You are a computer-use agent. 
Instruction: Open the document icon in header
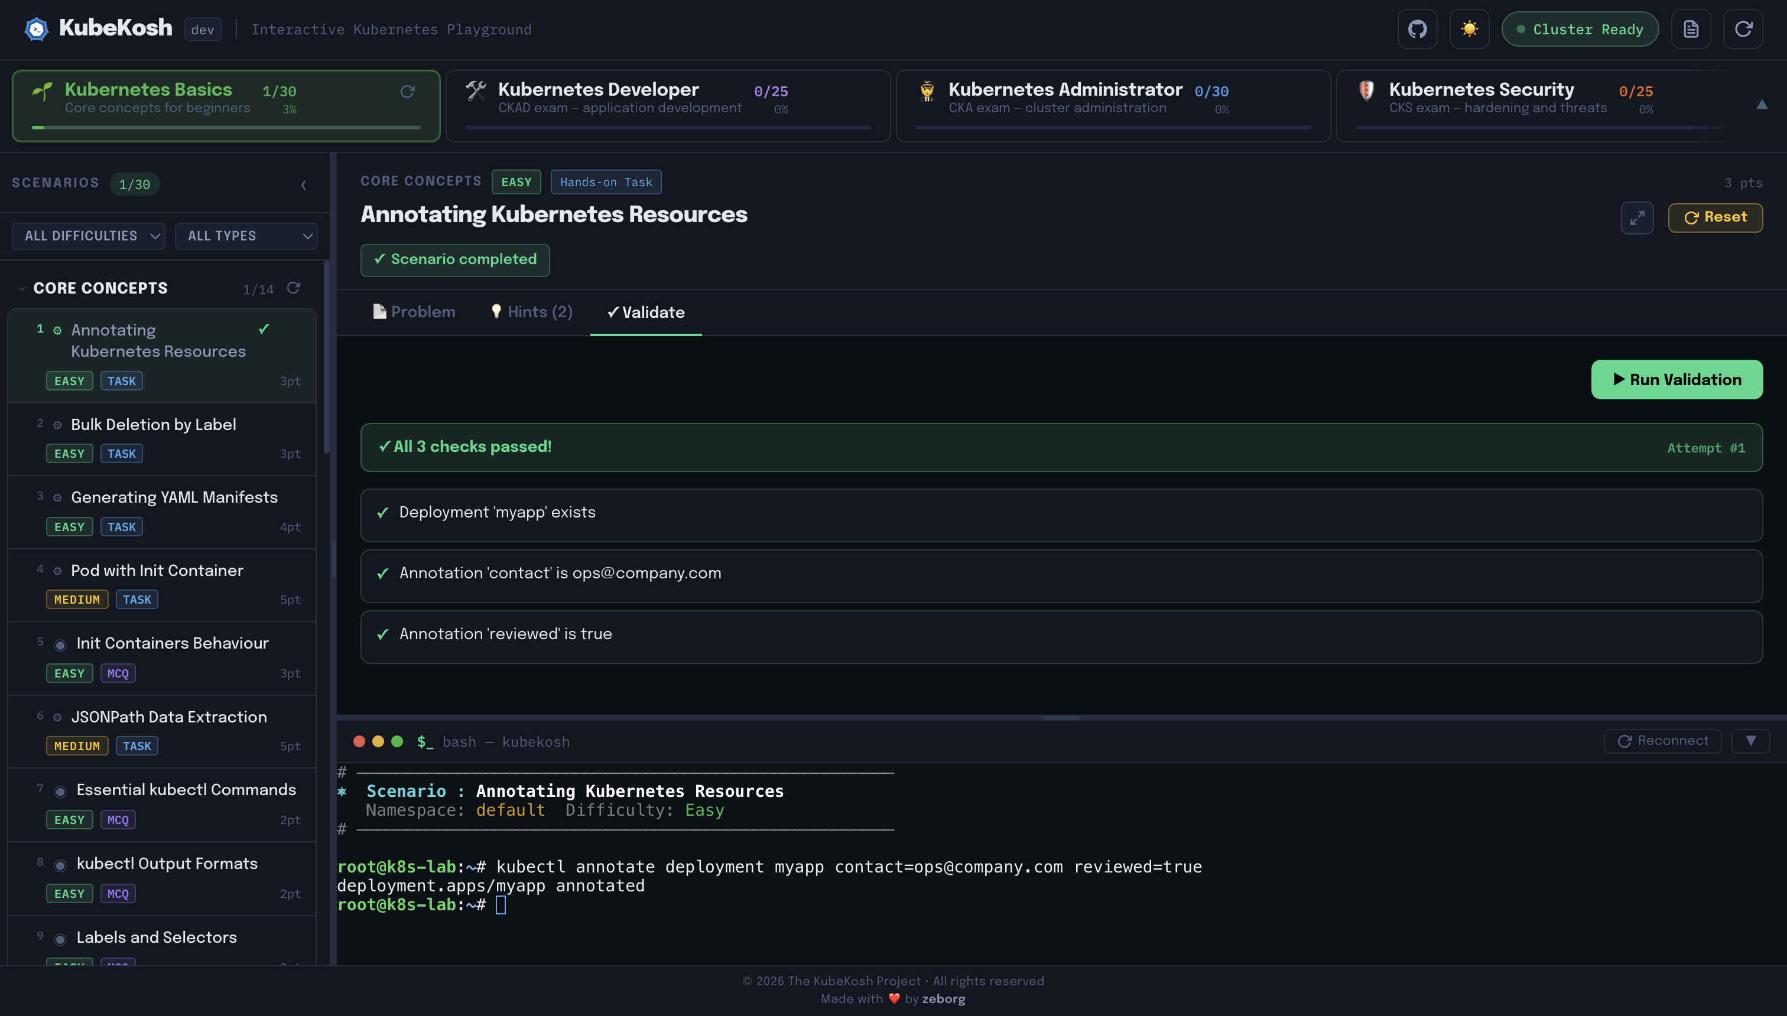tap(1691, 30)
